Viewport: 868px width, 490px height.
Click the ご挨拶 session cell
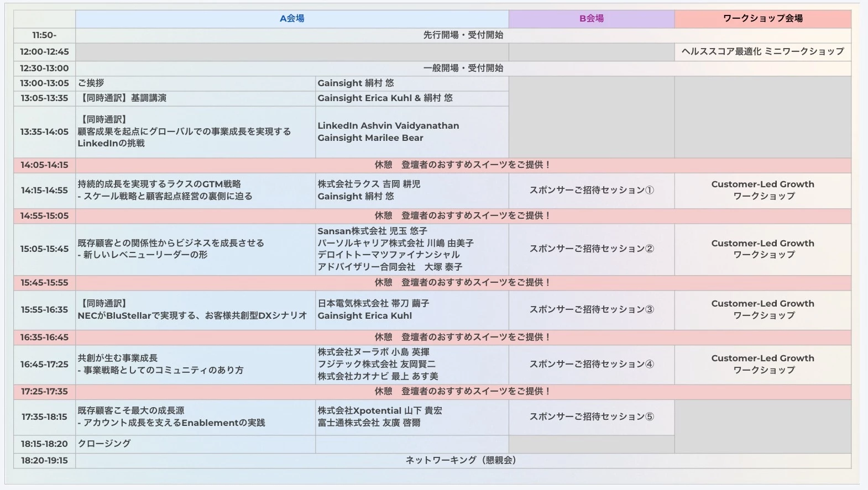[x=195, y=83]
